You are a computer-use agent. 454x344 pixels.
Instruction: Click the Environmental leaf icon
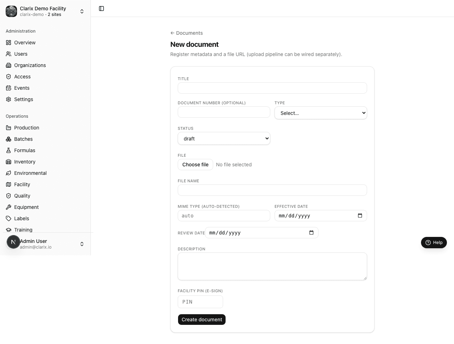click(9, 173)
